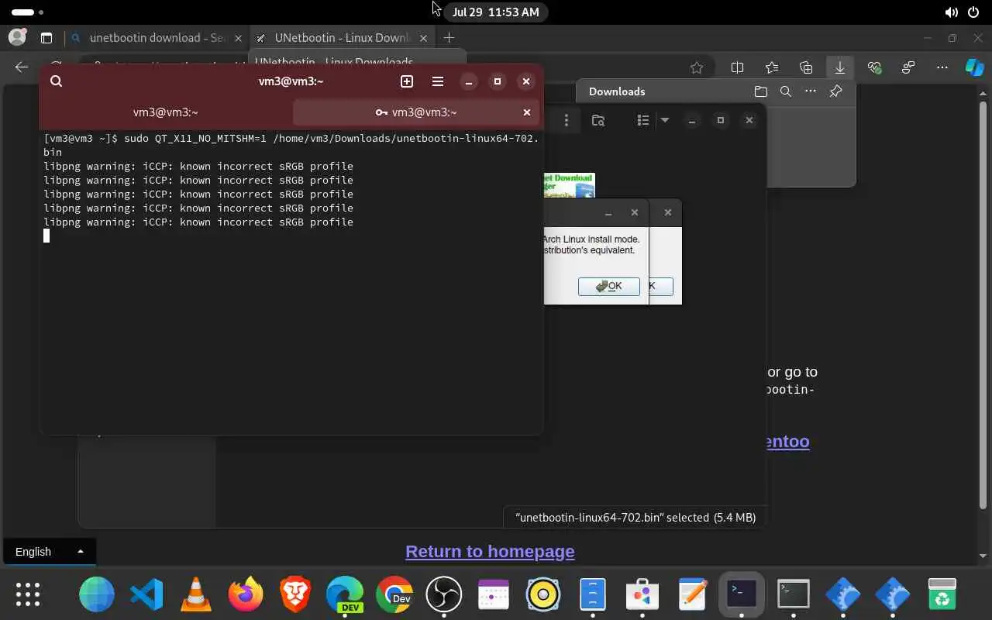Open Activities overview from top-left pill
The image size is (992, 620).
(27, 12)
